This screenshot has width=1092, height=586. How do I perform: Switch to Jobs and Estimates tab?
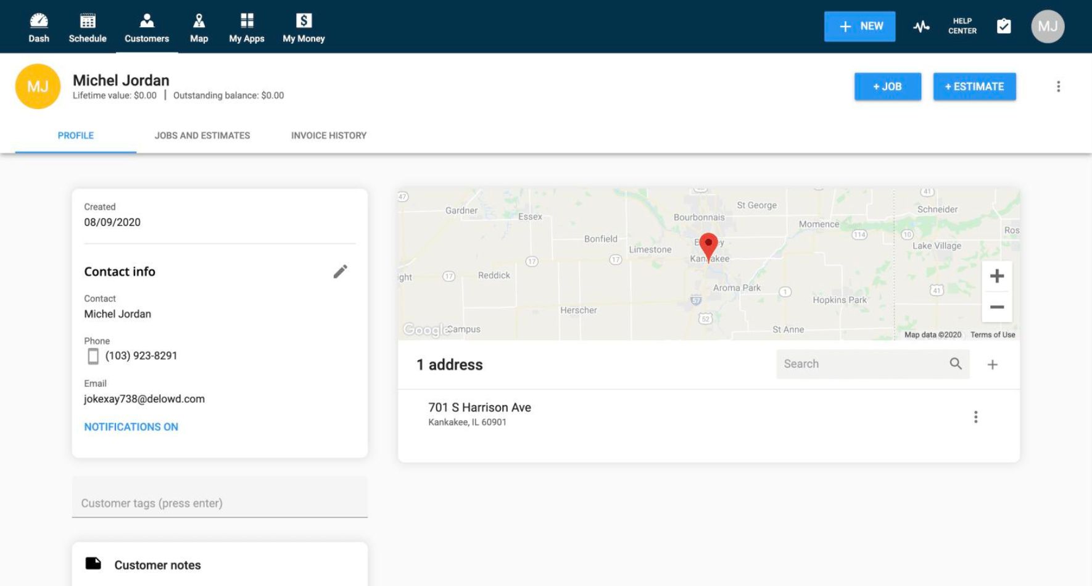coord(202,136)
